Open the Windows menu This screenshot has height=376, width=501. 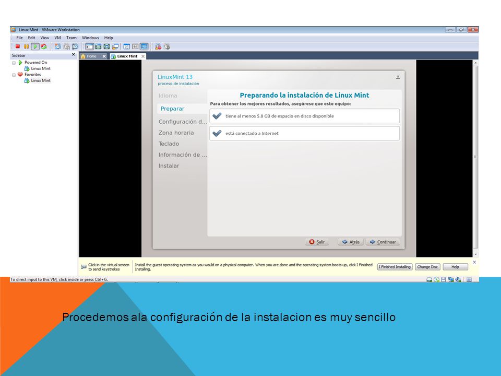pos(90,38)
